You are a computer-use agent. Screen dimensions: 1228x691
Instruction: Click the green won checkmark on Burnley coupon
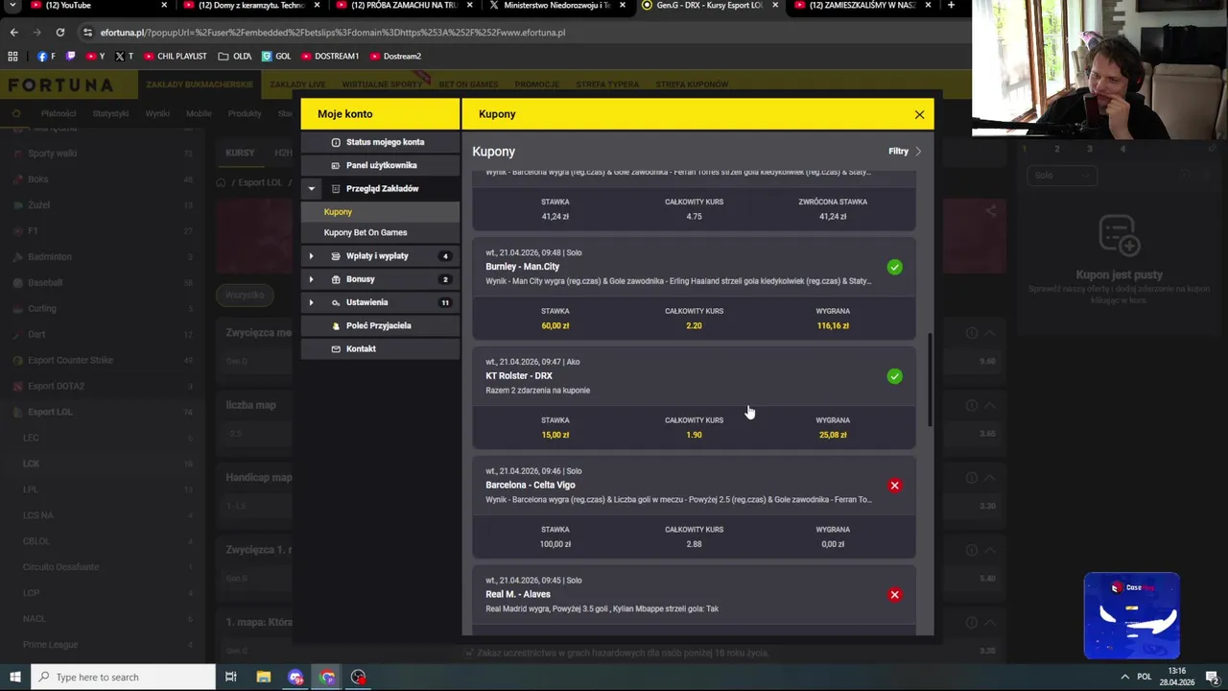894,267
